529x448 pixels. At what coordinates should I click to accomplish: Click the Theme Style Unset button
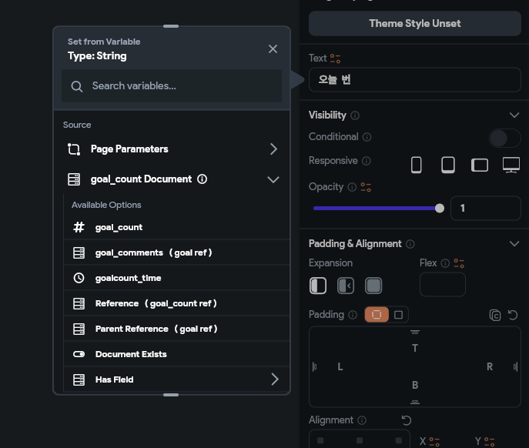tap(414, 23)
